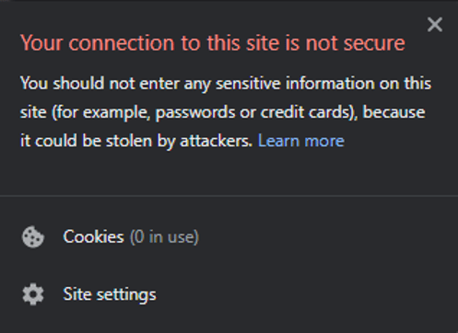Open the Cookies entry
The height and width of the screenshot is (333, 458).
pyautogui.click(x=229, y=236)
